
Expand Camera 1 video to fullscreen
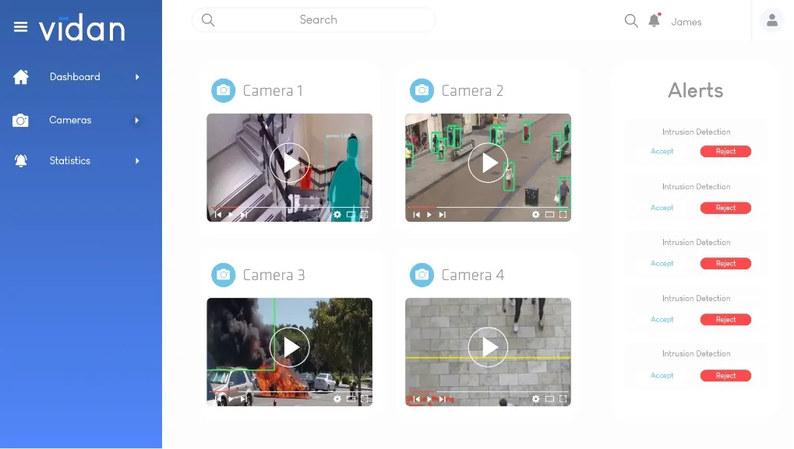point(362,215)
